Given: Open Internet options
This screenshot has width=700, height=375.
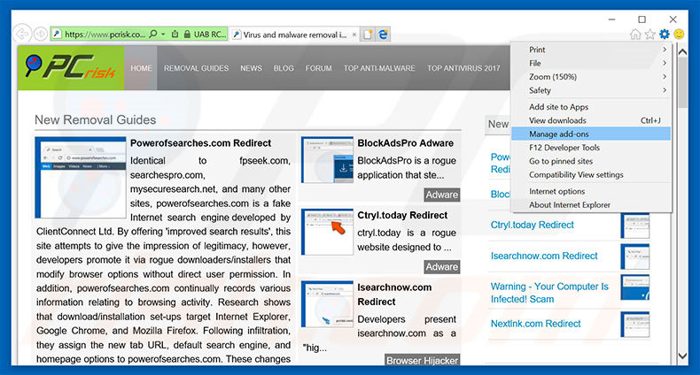Looking at the screenshot, I should point(591,191).
